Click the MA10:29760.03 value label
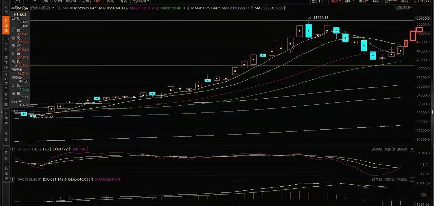434x206 pixels. click(113, 8)
